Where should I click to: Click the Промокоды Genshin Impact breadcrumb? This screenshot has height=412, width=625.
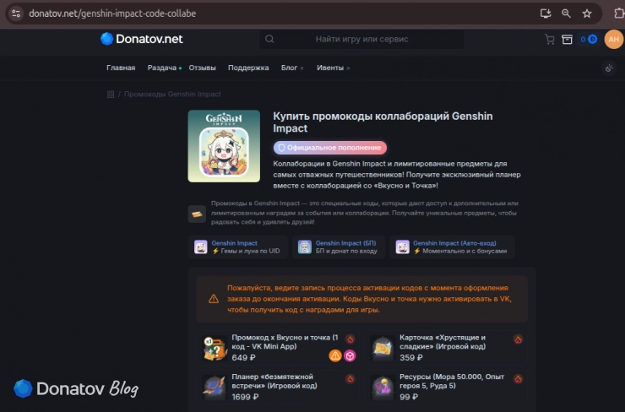pyautogui.click(x=172, y=95)
